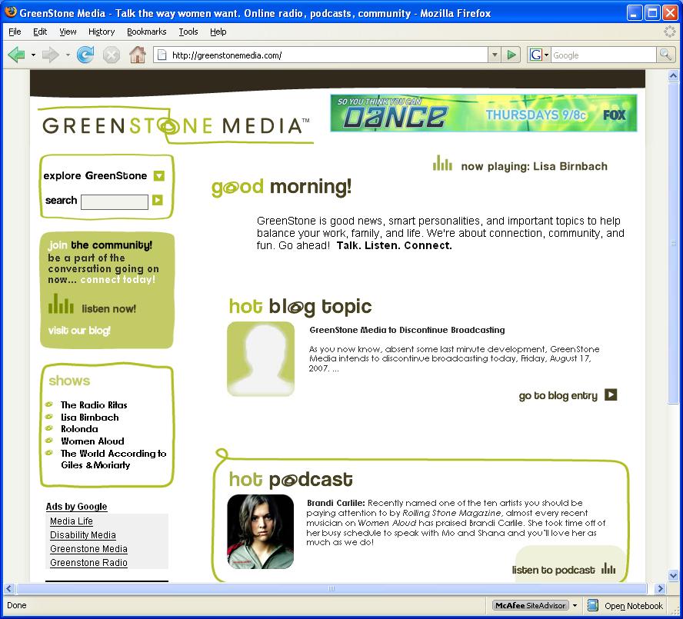
Task: Click the connect today! link
Action: coord(118,279)
